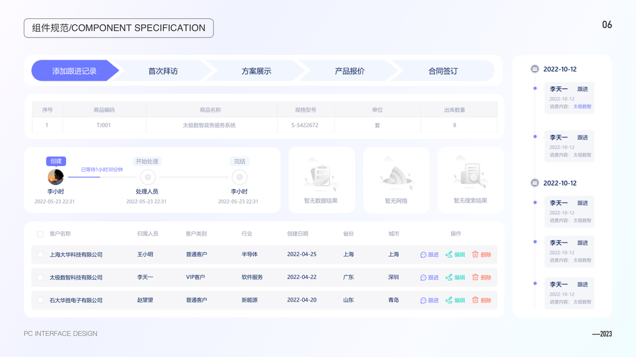The height and width of the screenshot is (357, 636).
Task: Check the 石大华胜电子有限公司 row checkbox
Action: tap(40, 300)
